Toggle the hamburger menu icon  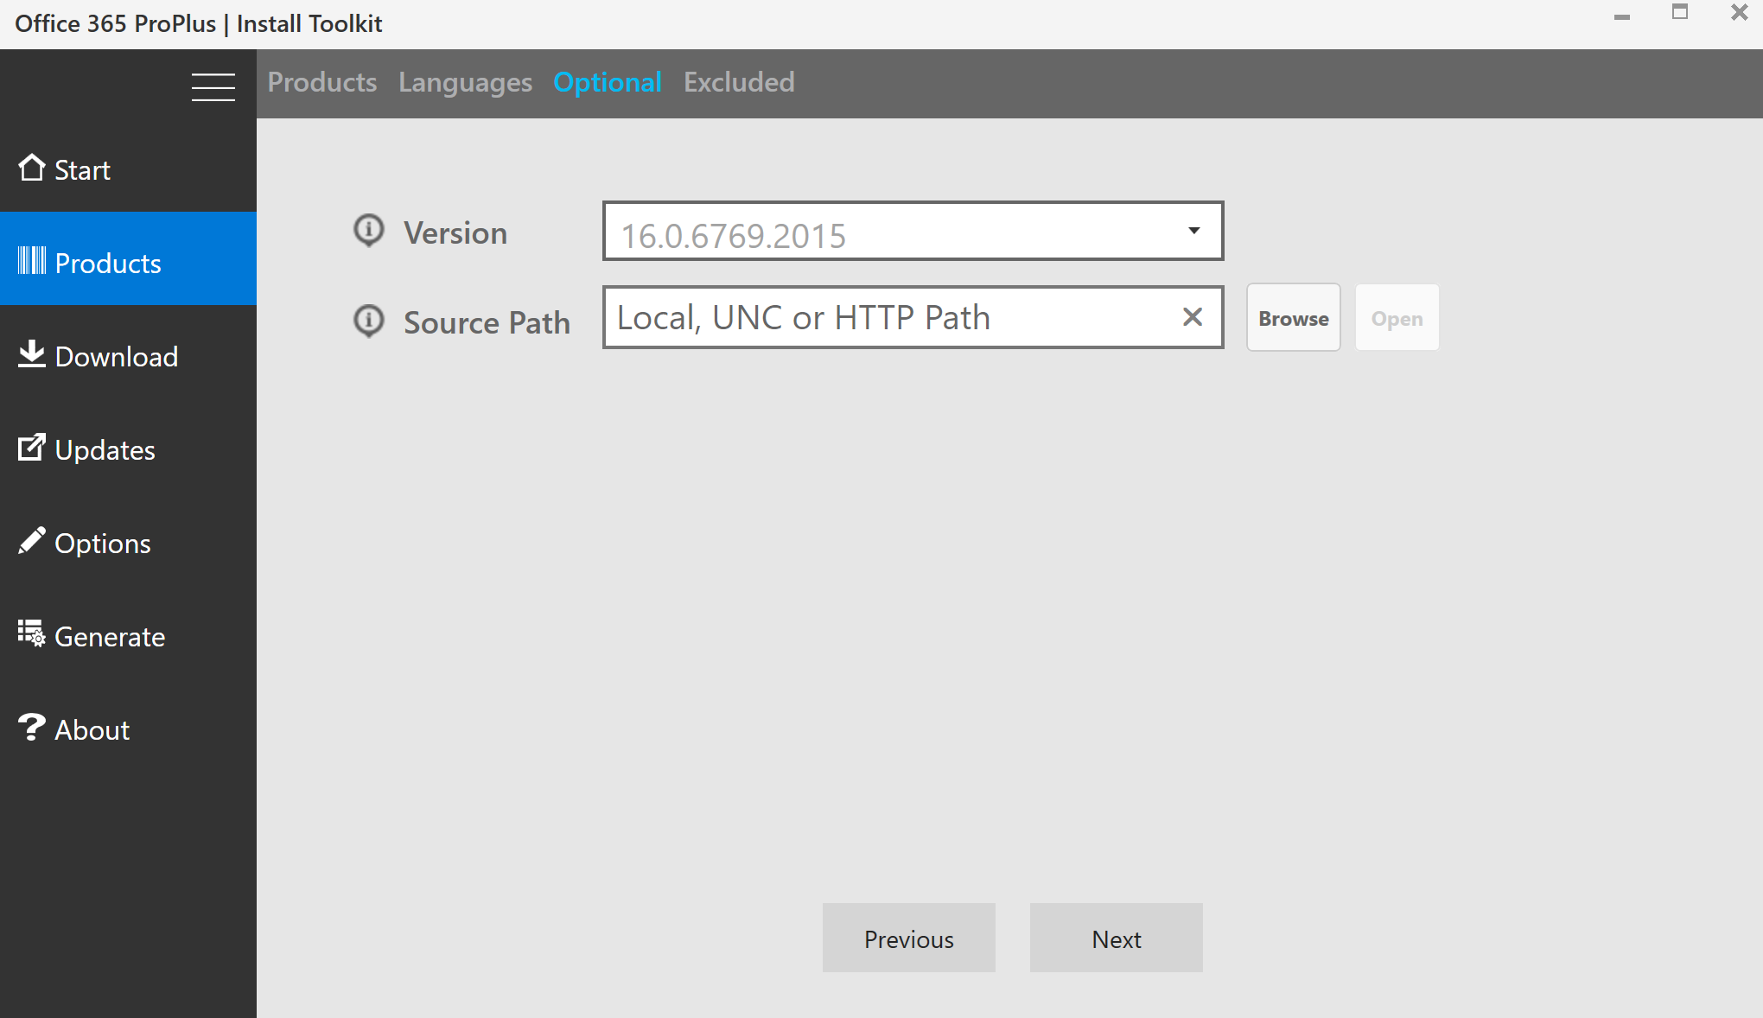click(x=213, y=86)
